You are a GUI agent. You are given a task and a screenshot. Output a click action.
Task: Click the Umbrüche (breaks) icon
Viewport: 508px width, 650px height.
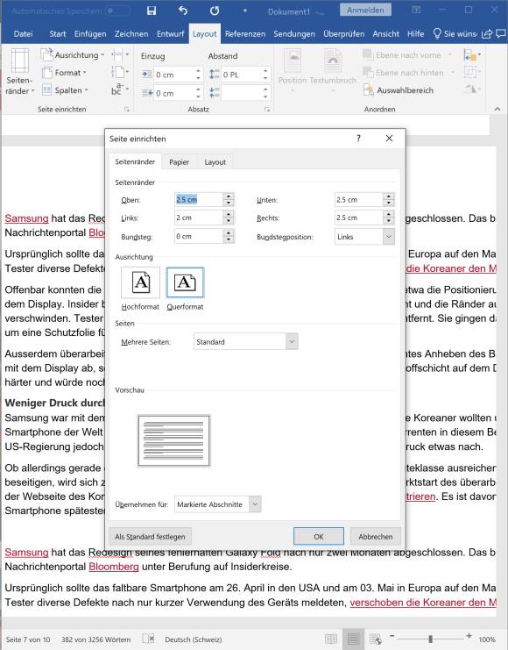(x=120, y=54)
